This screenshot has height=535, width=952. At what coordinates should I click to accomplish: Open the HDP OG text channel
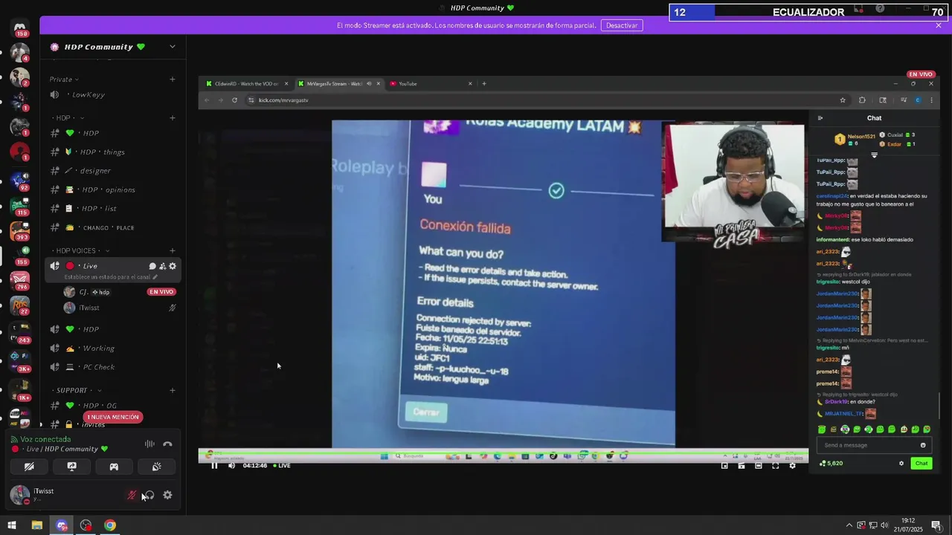point(112,406)
